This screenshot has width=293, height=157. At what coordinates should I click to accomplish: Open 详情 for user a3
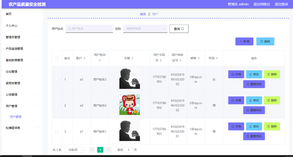236,74
